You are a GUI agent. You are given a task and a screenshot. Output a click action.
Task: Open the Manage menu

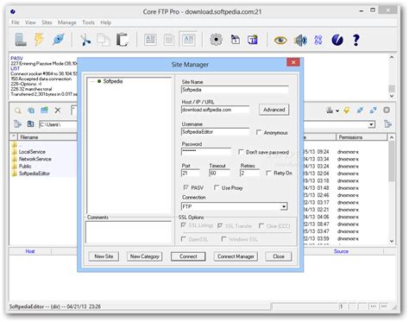click(x=67, y=22)
